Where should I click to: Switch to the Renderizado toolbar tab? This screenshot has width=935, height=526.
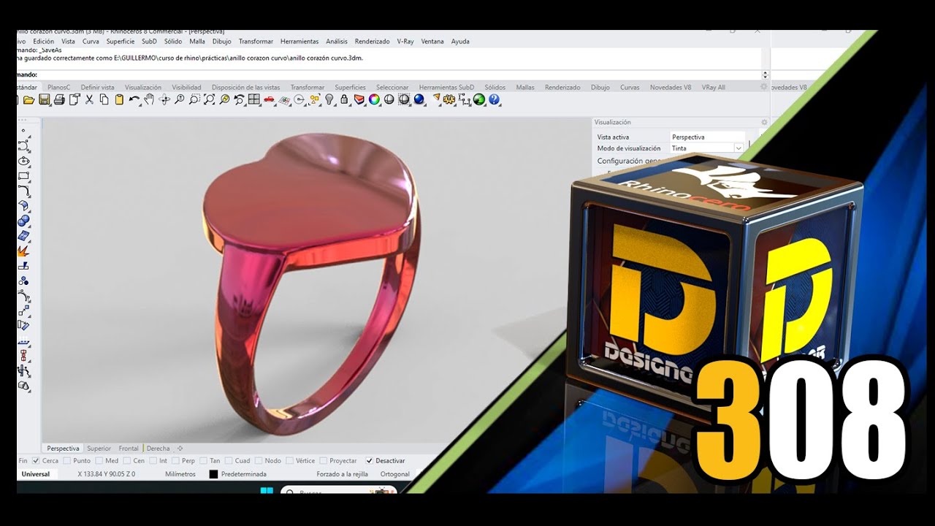tap(562, 87)
